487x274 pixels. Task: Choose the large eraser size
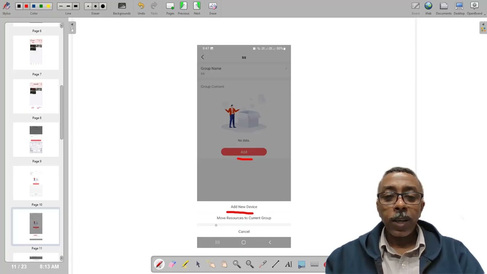click(103, 6)
